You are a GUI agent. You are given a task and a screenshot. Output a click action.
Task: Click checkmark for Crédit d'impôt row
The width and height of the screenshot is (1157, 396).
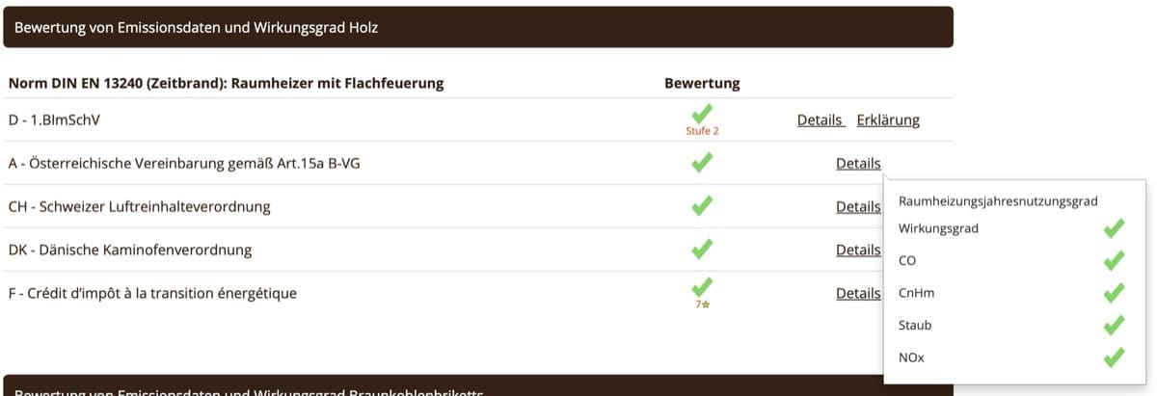702,286
